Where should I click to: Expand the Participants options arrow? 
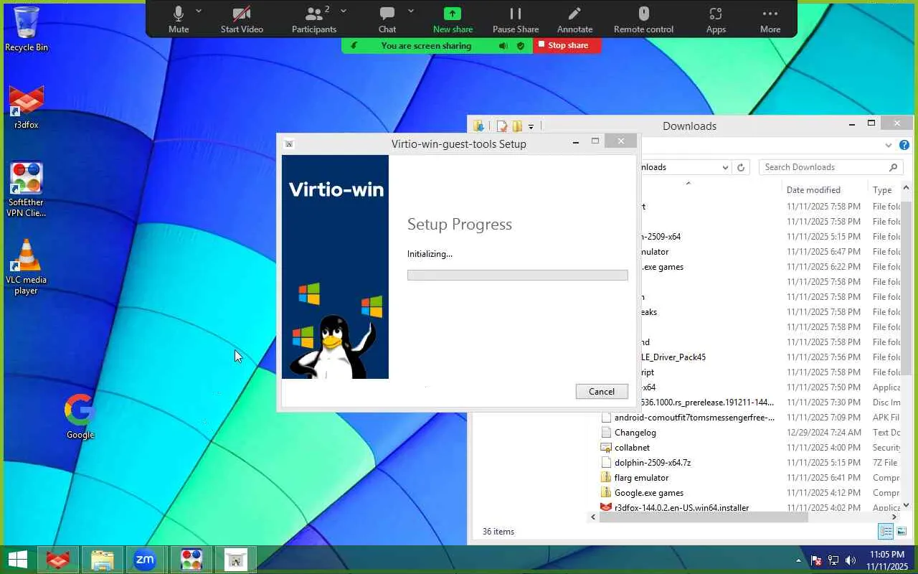(x=344, y=11)
